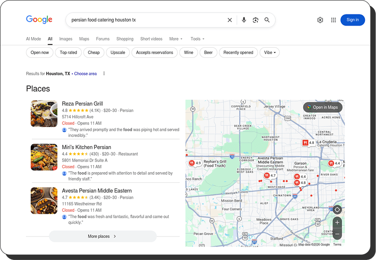This screenshot has width=376, height=260.
Task: Open the Google apps grid icon
Action: pyautogui.click(x=333, y=20)
